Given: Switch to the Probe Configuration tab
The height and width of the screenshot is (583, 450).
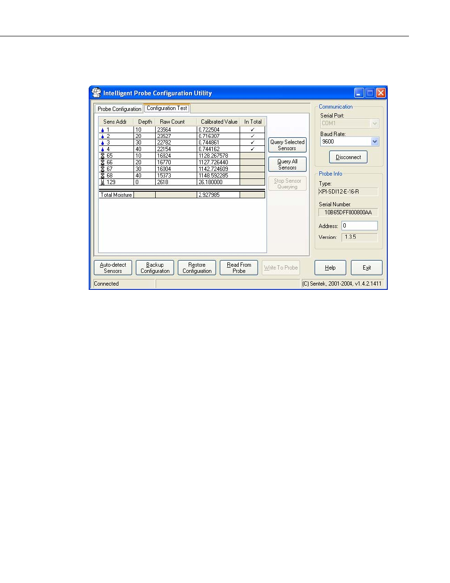Looking at the screenshot, I should coord(119,109).
